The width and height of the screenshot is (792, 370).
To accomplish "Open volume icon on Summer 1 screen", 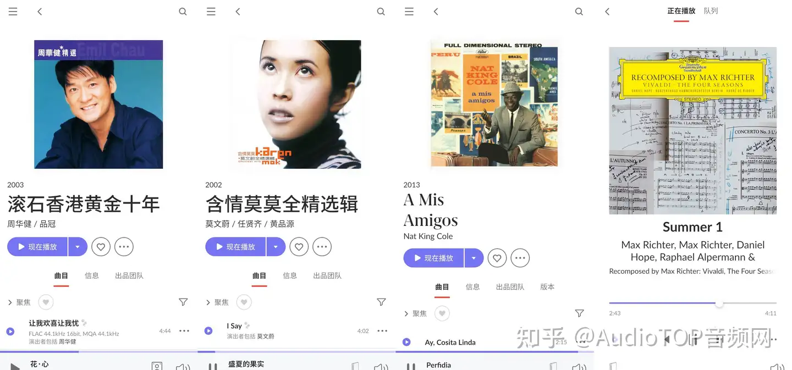I will (x=777, y=367).
